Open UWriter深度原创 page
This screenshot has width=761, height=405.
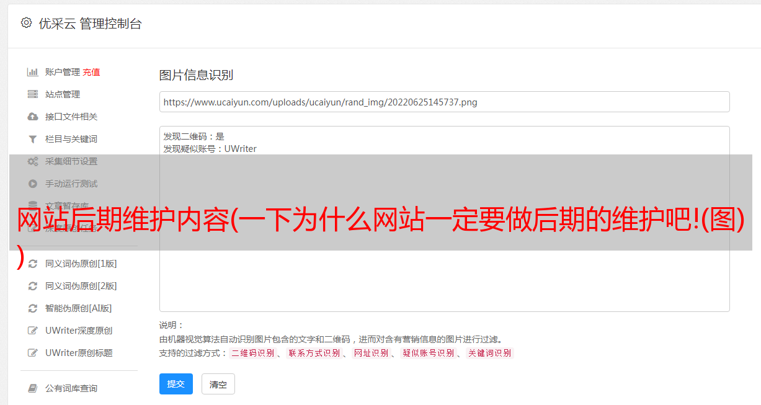[x=79, y=331]
